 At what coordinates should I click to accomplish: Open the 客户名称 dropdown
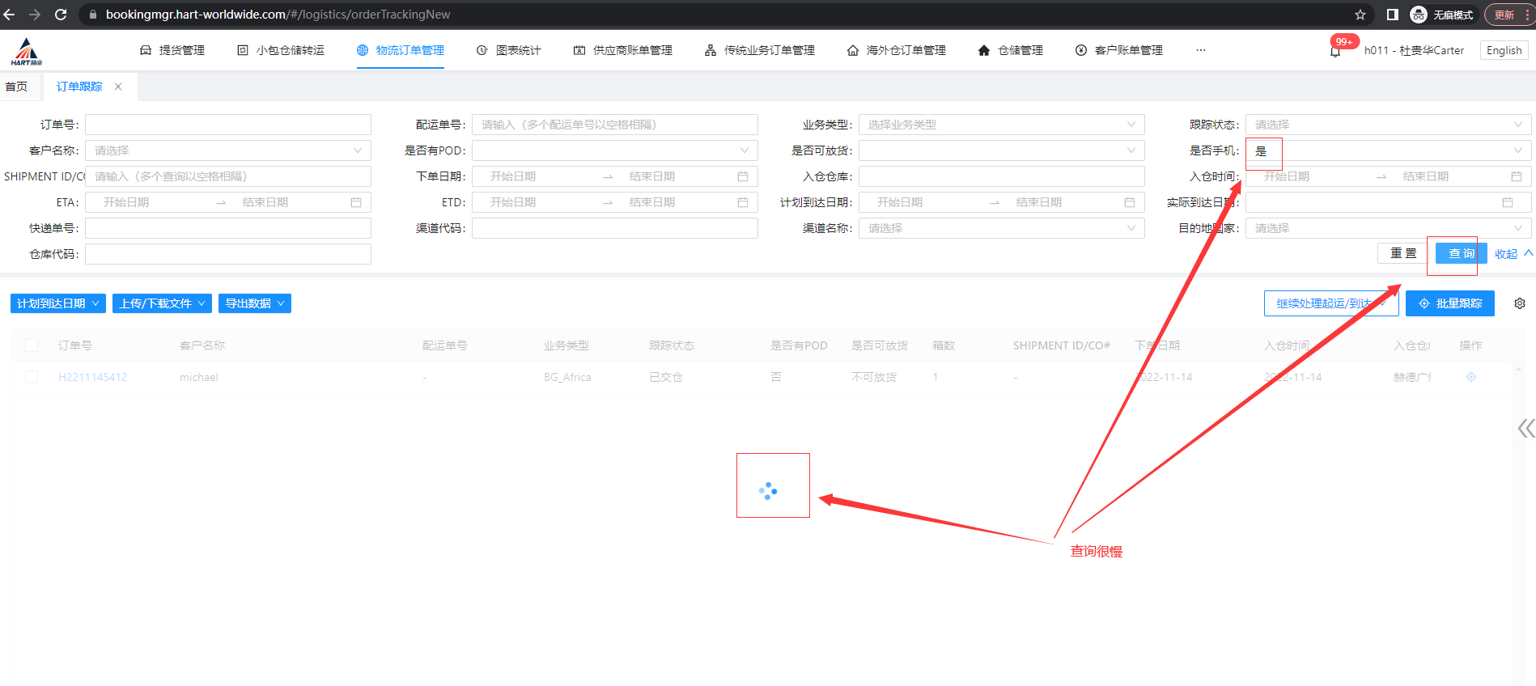click(227, 150)
